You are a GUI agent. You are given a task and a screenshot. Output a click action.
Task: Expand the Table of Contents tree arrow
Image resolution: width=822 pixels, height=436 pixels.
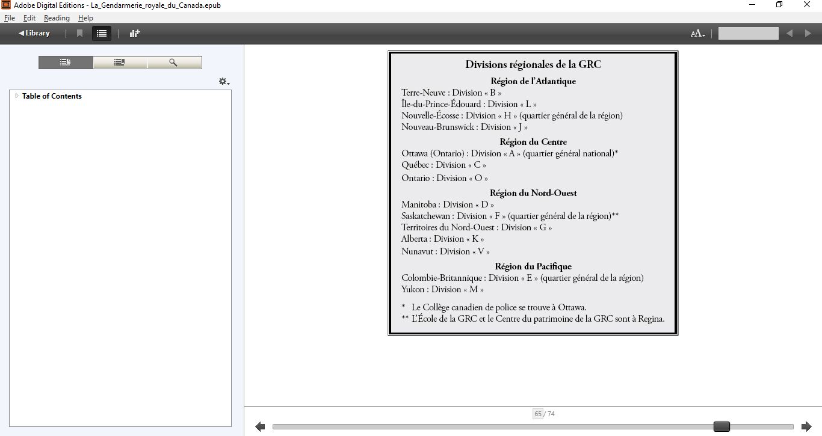pyautogui.click(x=17, y=96)
